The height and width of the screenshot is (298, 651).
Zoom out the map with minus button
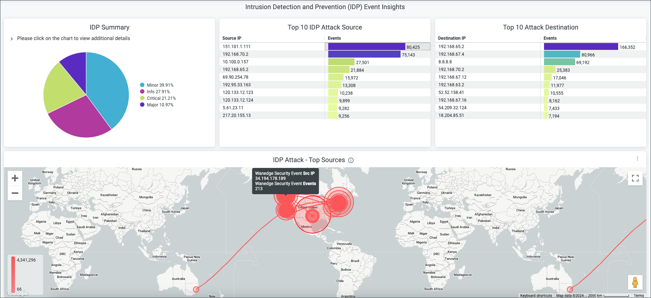tap(15, 193)
